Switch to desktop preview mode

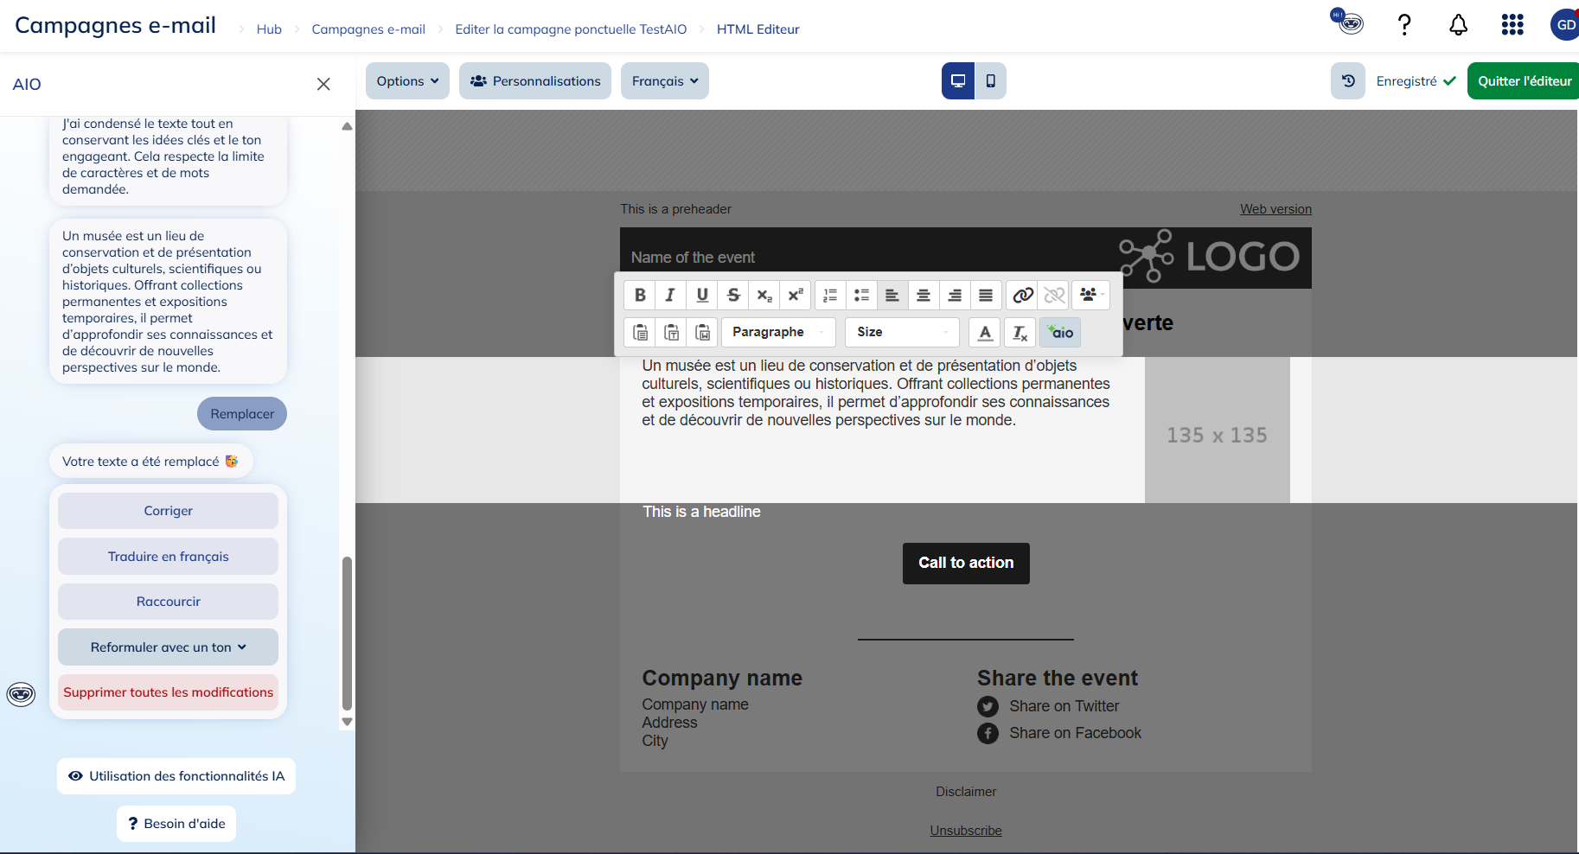tap(958, 81)
